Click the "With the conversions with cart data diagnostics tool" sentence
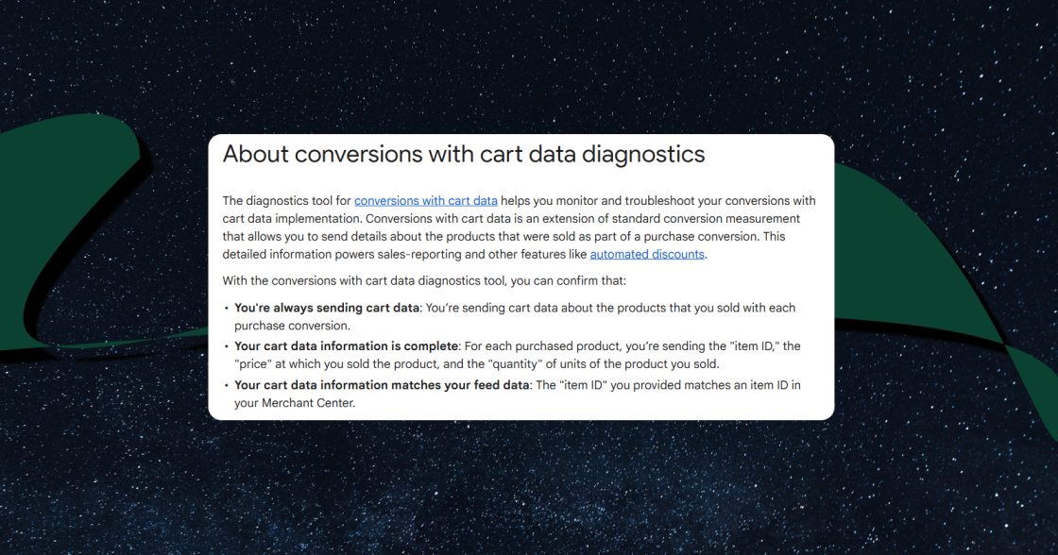1058x555 pixels. coord(424,280)
